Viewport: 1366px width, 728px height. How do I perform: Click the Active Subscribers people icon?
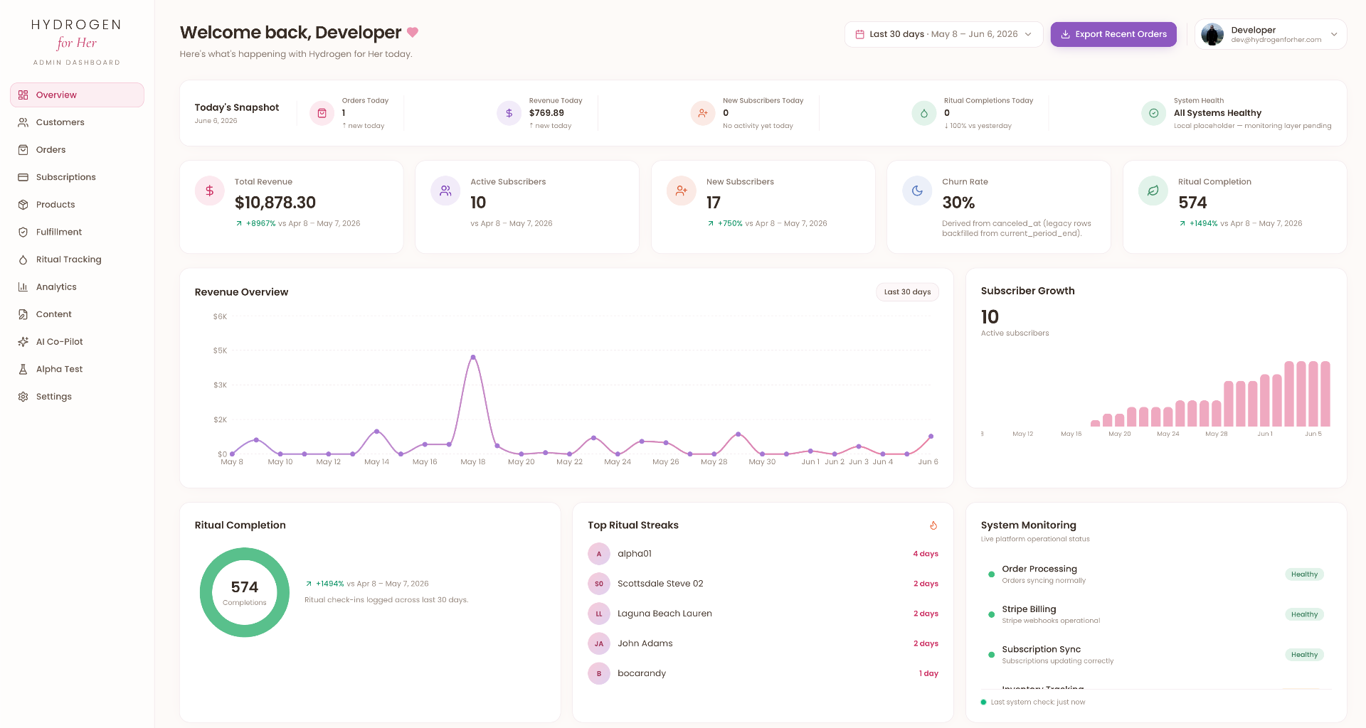point(445,191)
